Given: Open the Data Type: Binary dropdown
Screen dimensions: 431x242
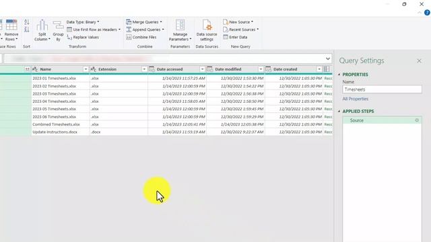Looking at the screenshot, I should [x=83, y=22].
